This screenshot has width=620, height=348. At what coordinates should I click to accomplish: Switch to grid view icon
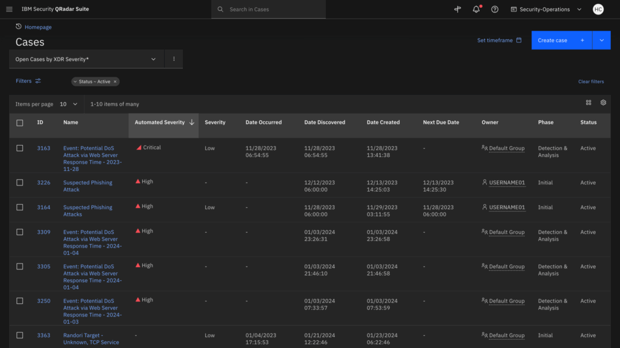pos(589,103)
